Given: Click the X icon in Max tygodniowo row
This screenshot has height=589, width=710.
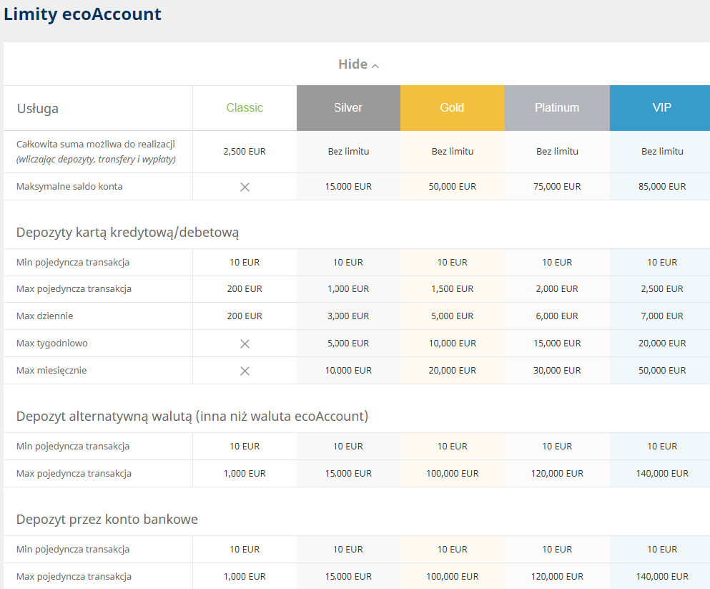Looking at the screenshot, I should pyautogui.click(x=245, y=344).
